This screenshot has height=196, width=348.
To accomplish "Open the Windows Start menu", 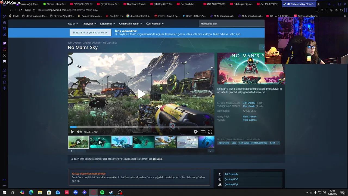I will (x=4, y=192).
